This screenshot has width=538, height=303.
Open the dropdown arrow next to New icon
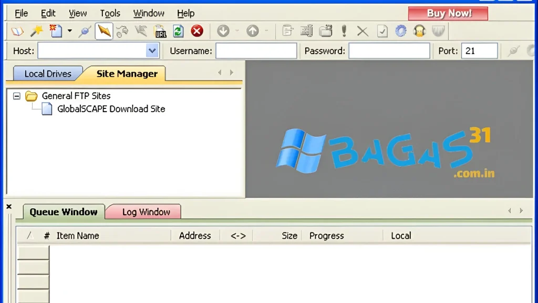(70, 31)
